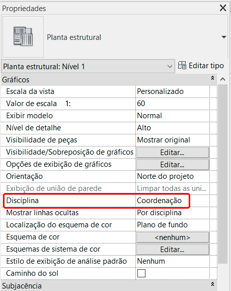Viewport: 231px width, 291px height.
Task: Click the Planta estrutural type name text
Action: (x=74, y=37)
